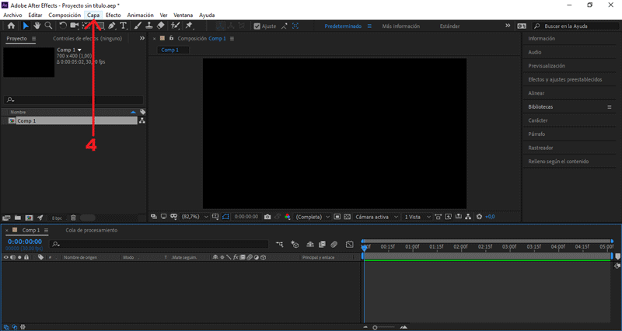Click the graph editor icon in timeline
Image resolution: width=622 pixels, height=331 pixels.
(x=349, y=245)
